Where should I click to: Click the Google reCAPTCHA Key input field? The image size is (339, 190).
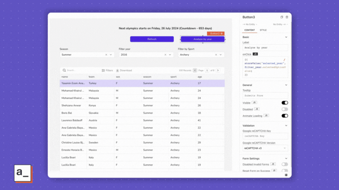(266, 136)
